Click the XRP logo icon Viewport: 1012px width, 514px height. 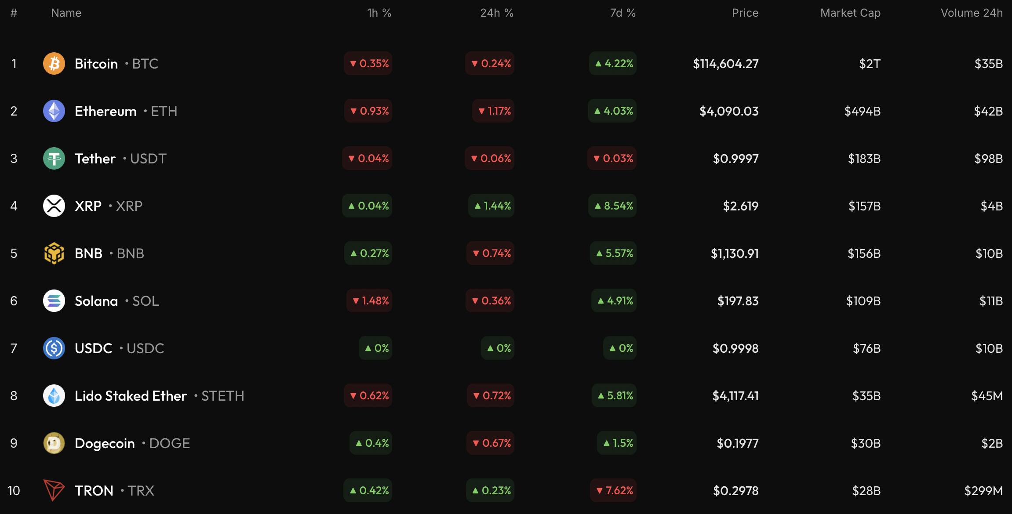[x=54, y=206]
